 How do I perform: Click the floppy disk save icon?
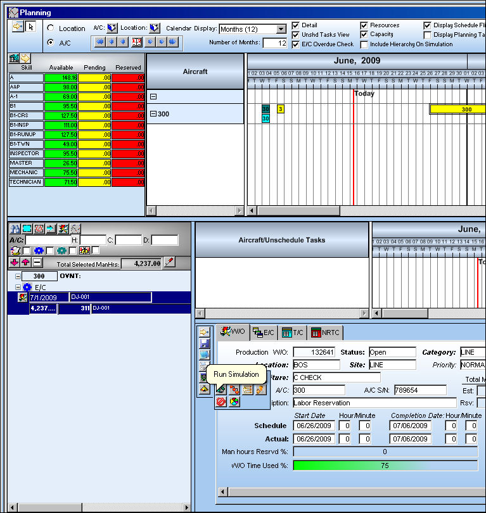point(204,343)
